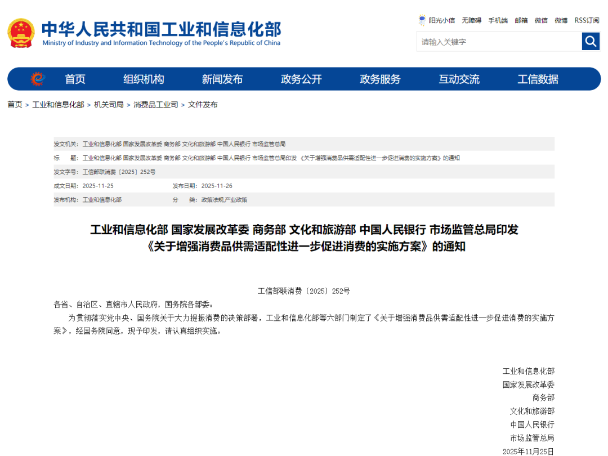This screenshot has width=608, height=456.
Task: Open the 微博 link in top bar
Action: (x=561, y=20)
